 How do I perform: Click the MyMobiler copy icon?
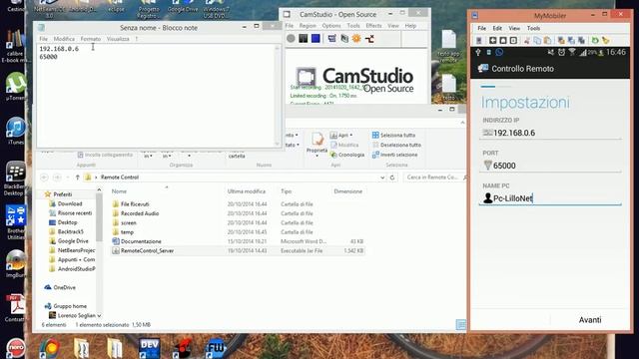click(537, 40)
